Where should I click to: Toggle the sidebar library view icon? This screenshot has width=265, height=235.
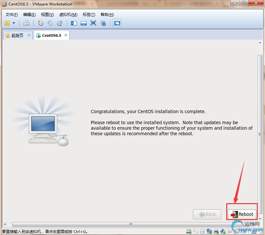[74, 23]
